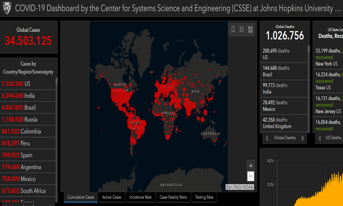Open the basemap gallery grid icon
This screenshot has width=343, height=206.
[x=250, y=30]
